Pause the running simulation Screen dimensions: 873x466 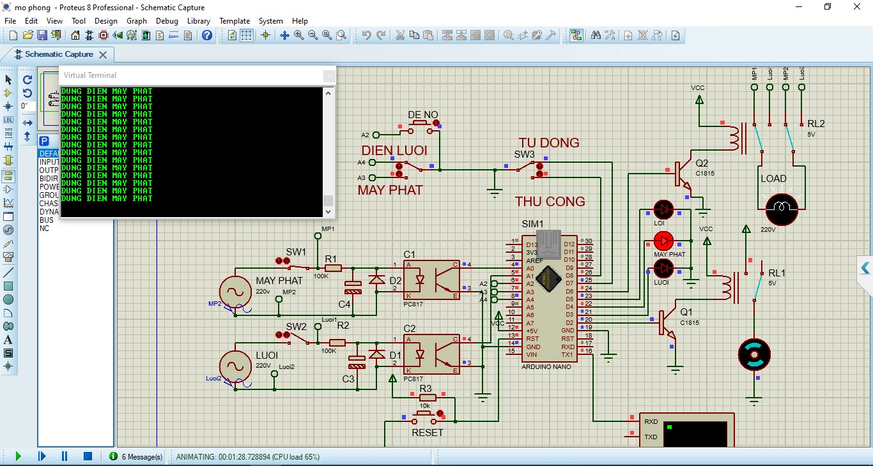(x=65, y=456)
